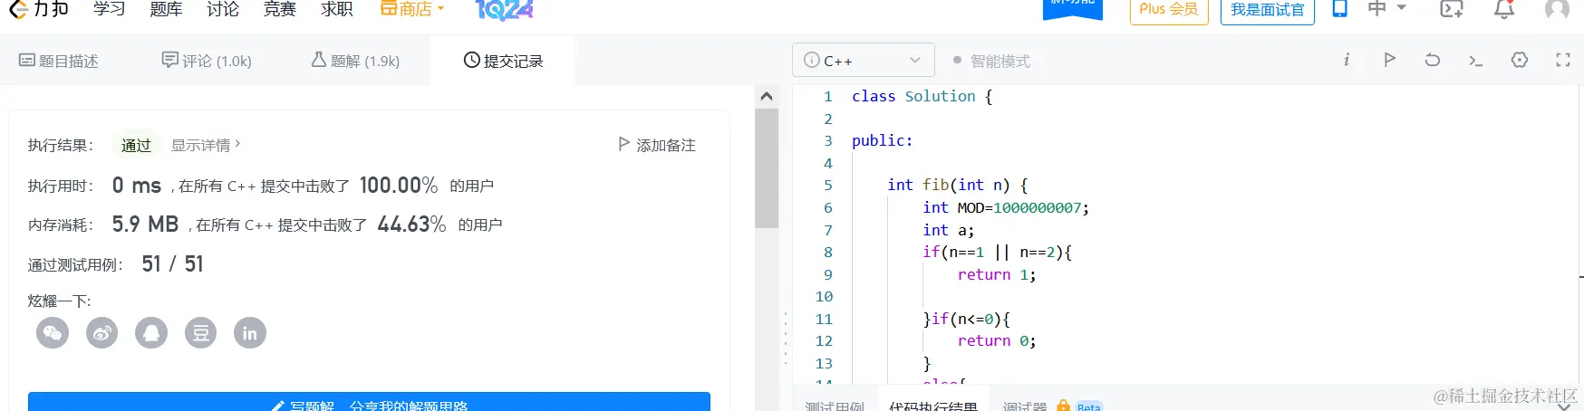
Task: Click line number 5 in the editor
Action: coord(827,185)
